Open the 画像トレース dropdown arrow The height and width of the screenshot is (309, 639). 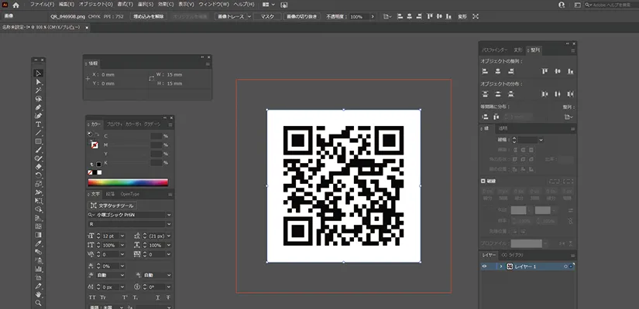(249, 17)
